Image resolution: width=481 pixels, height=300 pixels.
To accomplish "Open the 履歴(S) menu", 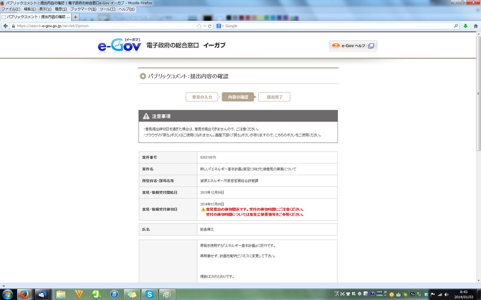I will (61, 9).
